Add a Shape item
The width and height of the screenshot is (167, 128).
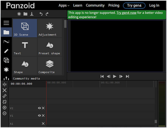[25, 66]
